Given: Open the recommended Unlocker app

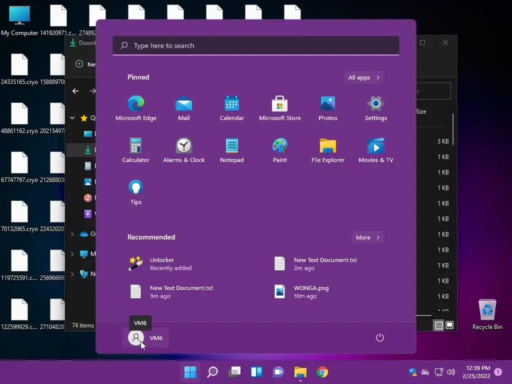Looking at the screenshot, I should tap(160, 264).
